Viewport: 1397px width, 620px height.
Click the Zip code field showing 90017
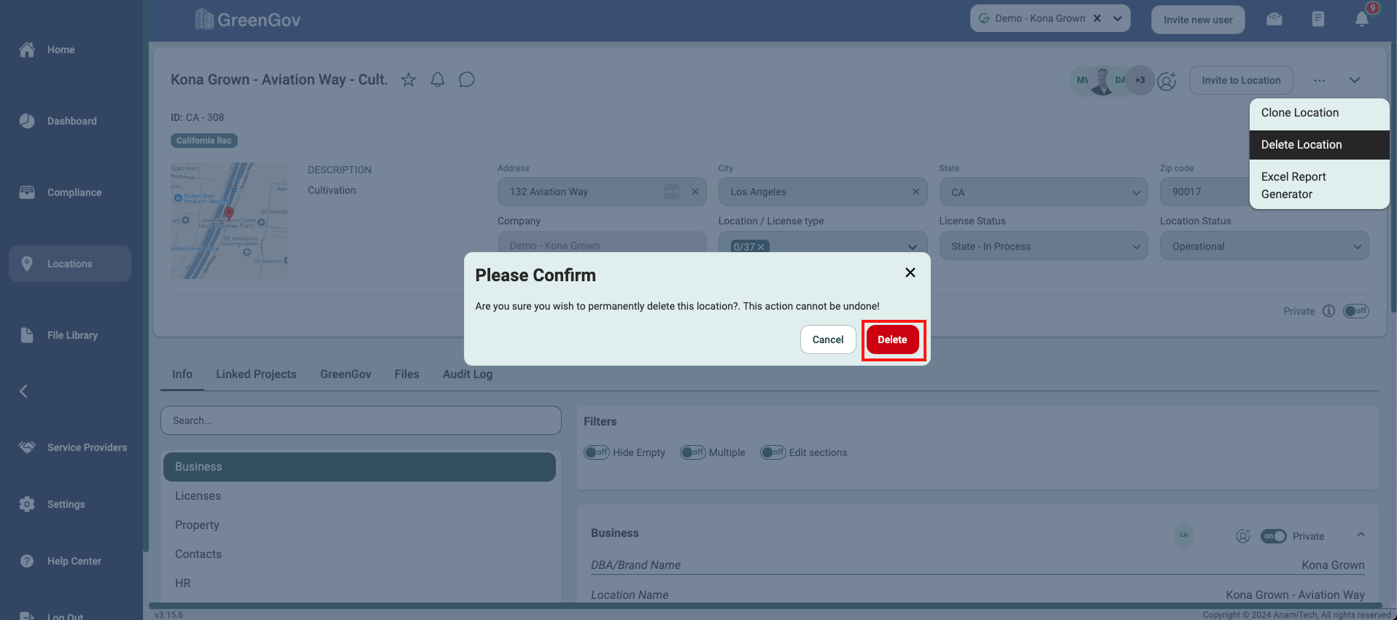pos(1204,192)
